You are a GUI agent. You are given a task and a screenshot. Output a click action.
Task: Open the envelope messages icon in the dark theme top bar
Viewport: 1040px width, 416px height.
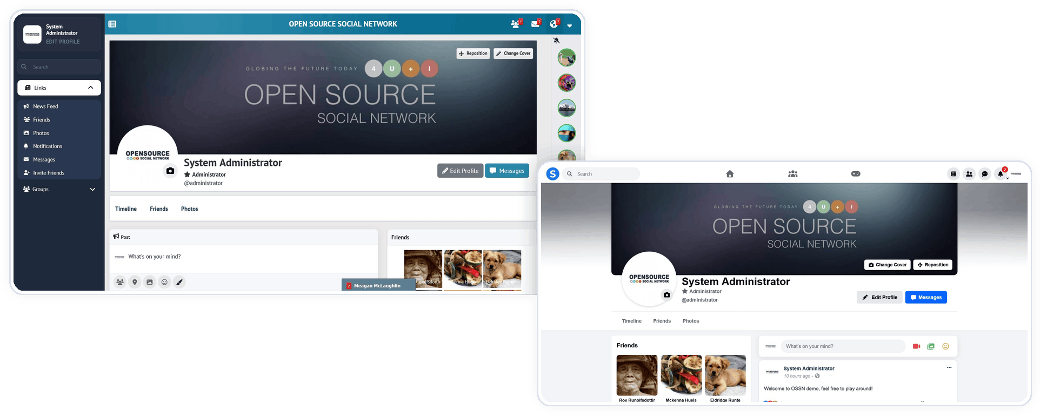pyautogui.click(x=536, y=24)
